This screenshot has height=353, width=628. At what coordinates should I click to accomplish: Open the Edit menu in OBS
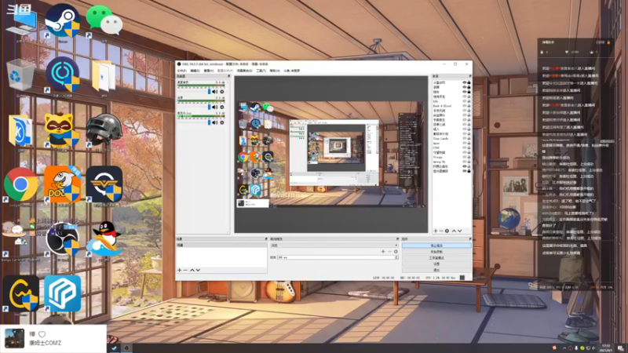[195, 71]
